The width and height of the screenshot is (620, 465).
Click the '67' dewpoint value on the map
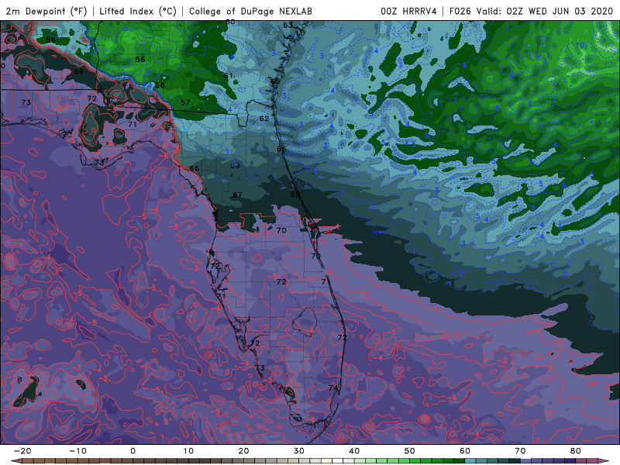pos(238,195)
